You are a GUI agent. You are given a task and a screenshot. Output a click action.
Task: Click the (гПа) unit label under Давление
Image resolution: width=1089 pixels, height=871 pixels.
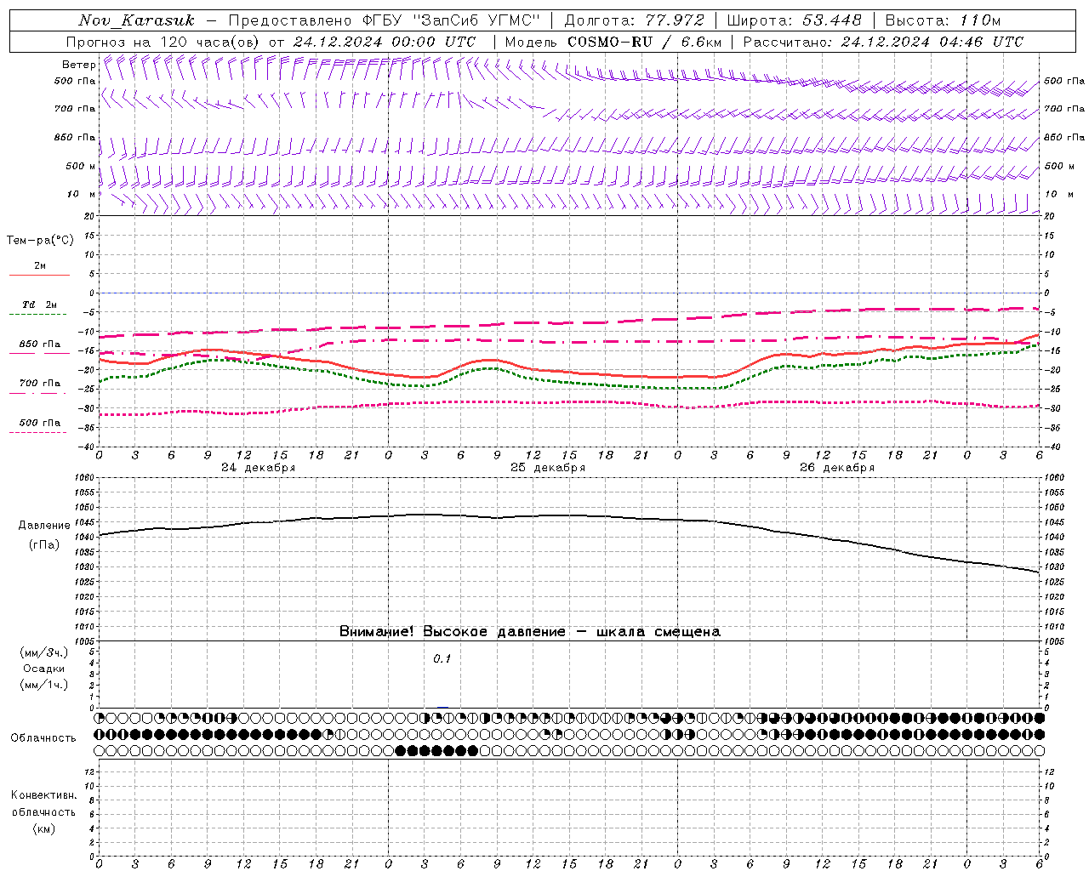(x=44, y=545)
